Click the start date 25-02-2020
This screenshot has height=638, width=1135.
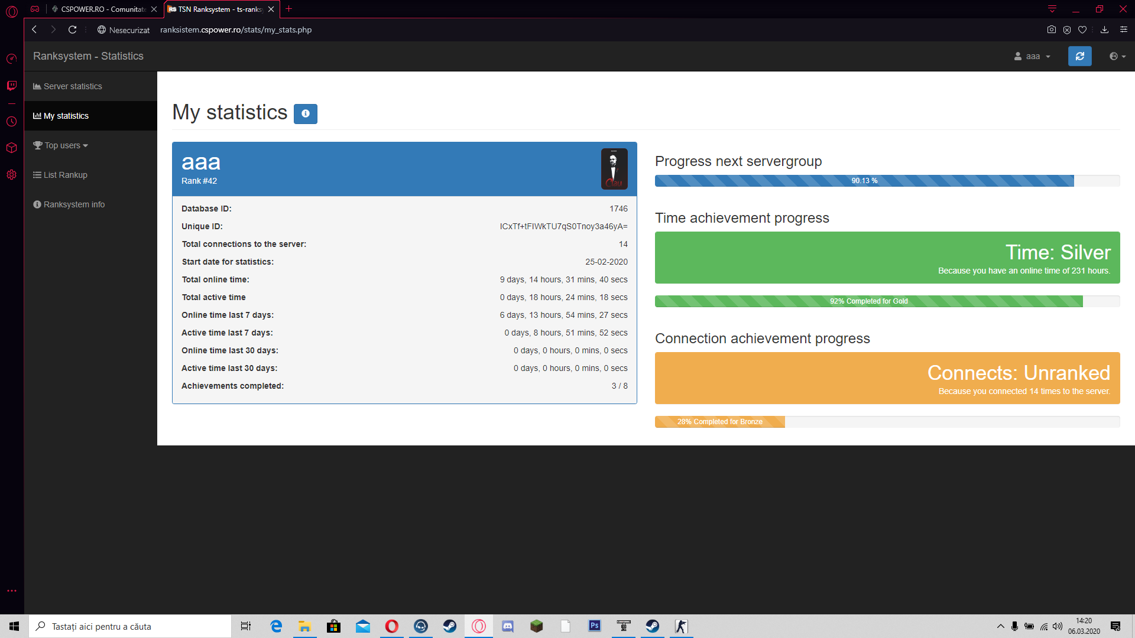(x=607, y=262)
